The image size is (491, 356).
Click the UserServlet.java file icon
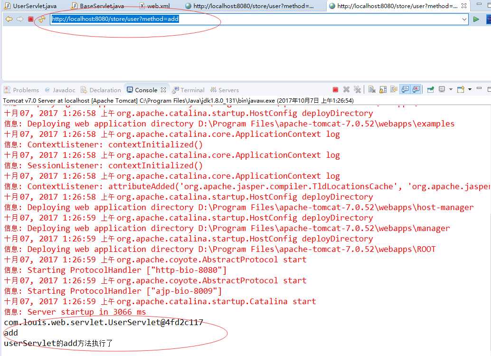(7, 6)
